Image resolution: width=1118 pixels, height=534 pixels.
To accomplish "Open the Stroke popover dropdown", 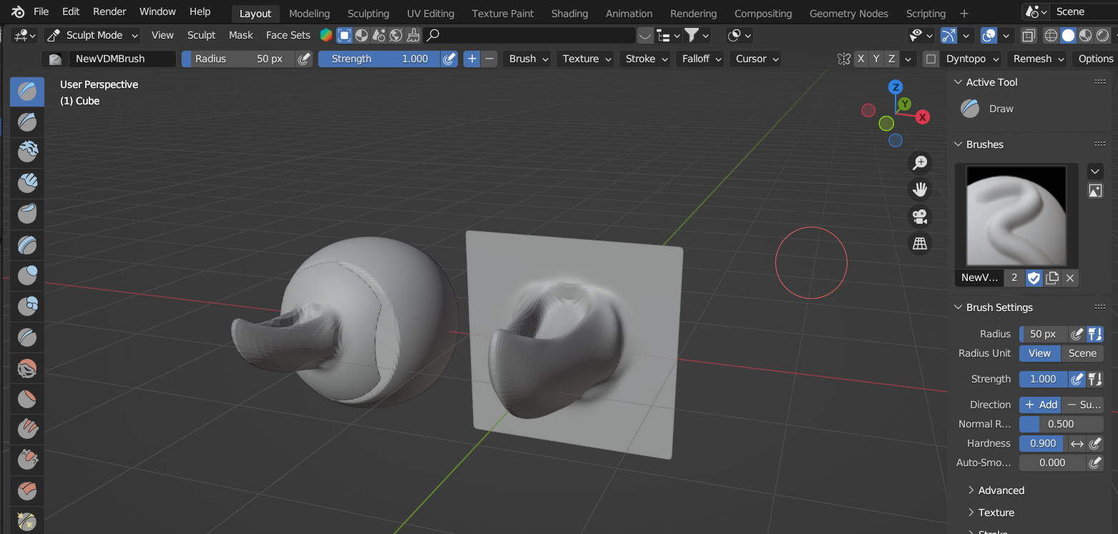I will 646,59.
